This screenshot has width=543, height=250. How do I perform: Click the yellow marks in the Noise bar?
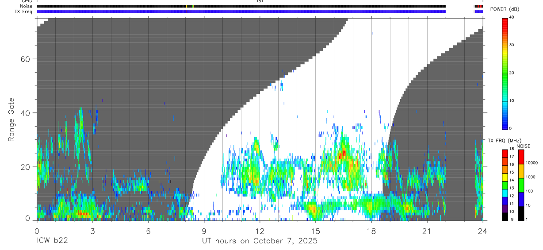coord(187,6)
